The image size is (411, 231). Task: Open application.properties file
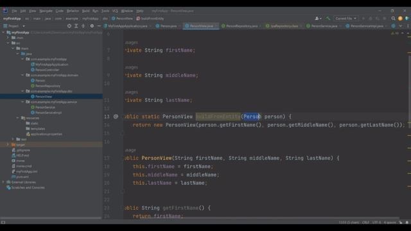click(x=44, y=134)
